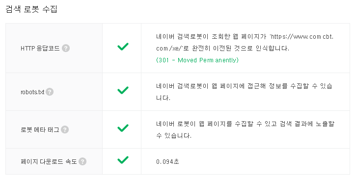355x181 pixels.
Task: Click the 0.094초 download speed value
Action: (x=167, y=161)
